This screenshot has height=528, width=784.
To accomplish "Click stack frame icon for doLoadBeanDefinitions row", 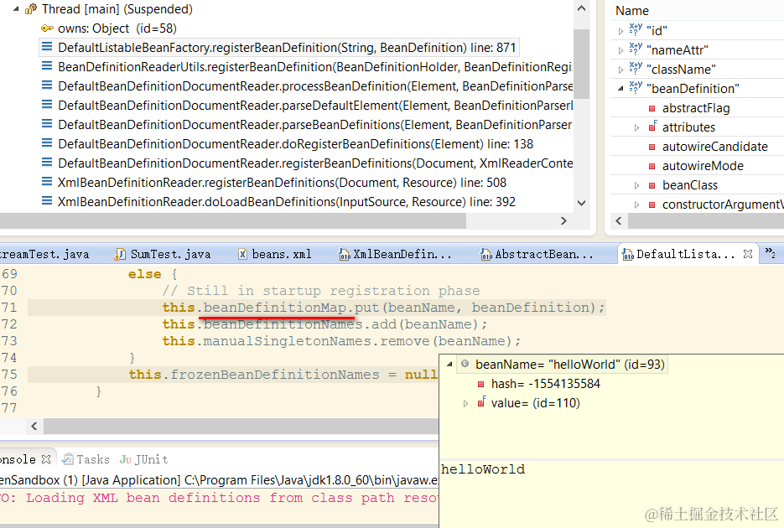I will coord(46,201).
